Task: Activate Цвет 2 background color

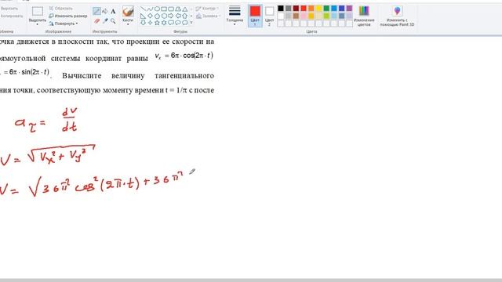Action: click(x=270, y=16)
